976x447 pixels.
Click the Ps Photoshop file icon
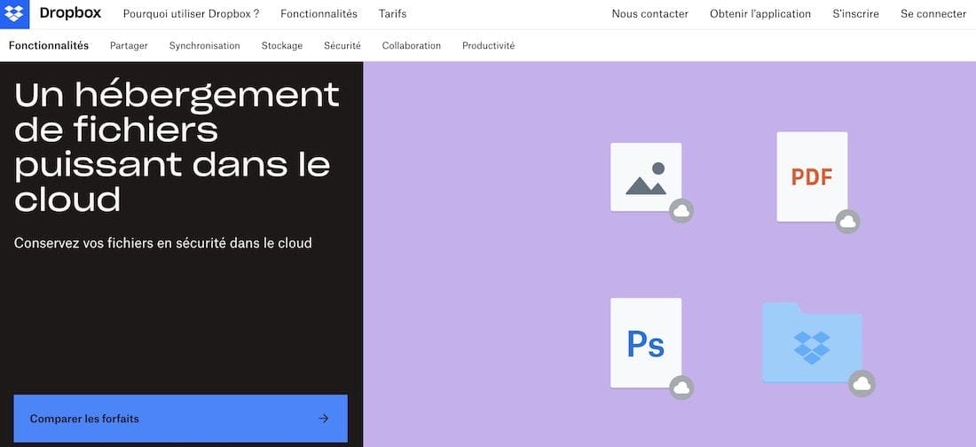(x=646, y=343)
